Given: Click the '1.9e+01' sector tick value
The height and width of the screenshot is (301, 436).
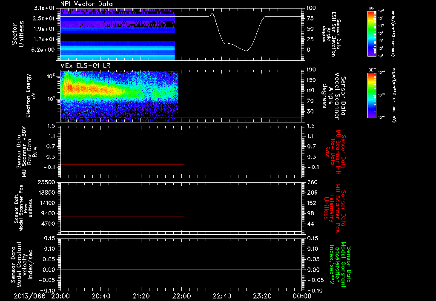Looking at the screenshot, I should (44, 29).
